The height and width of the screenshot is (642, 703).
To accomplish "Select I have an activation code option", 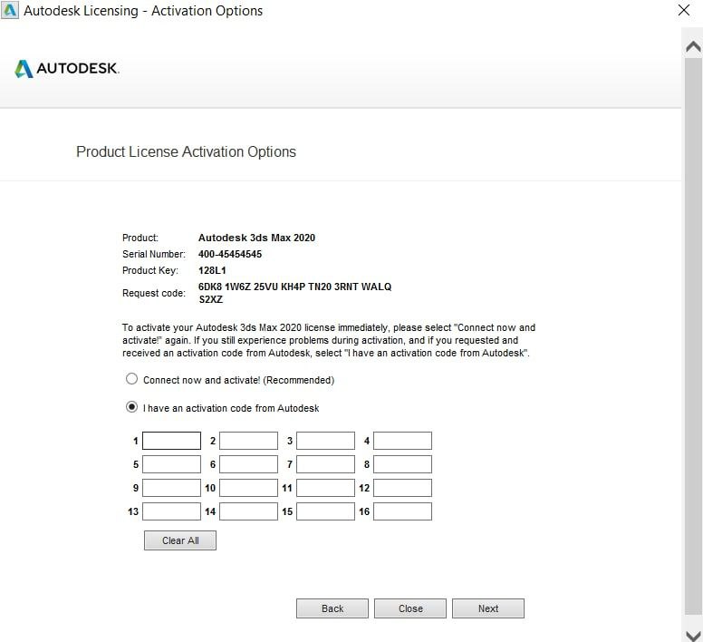I will point(131,407).
